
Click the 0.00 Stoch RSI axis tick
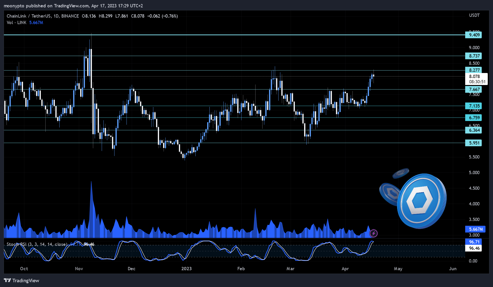473,261
